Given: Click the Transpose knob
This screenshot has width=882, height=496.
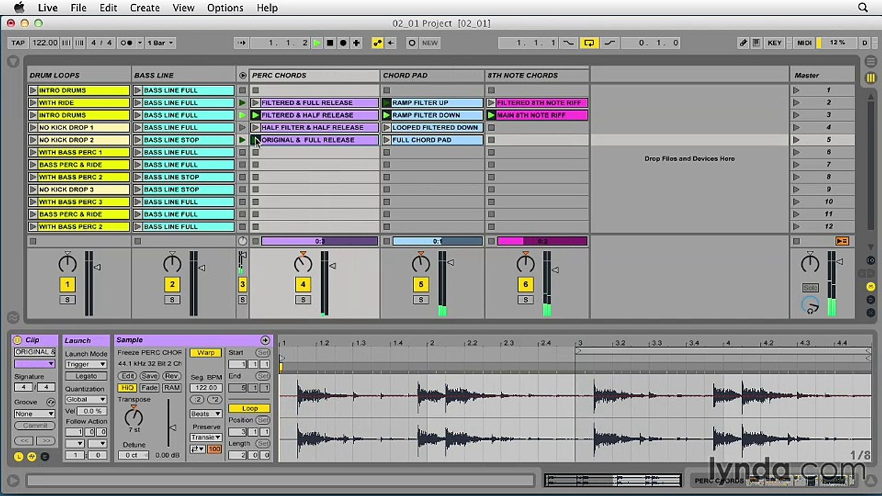Looking at the screenshot, I should 134,415.
